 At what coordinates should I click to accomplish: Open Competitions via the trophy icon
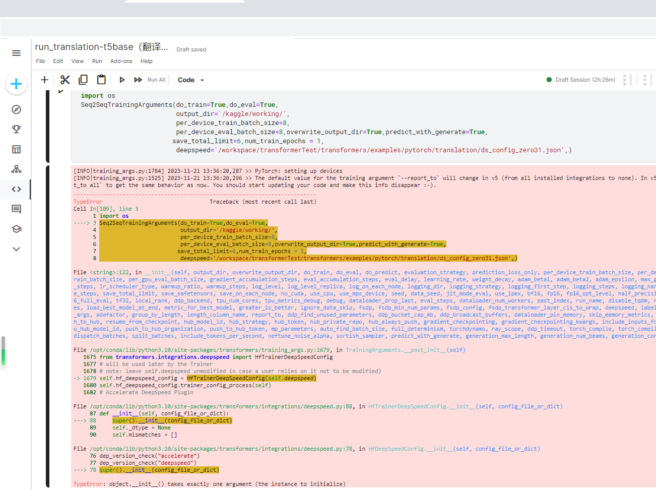(16, 129)
